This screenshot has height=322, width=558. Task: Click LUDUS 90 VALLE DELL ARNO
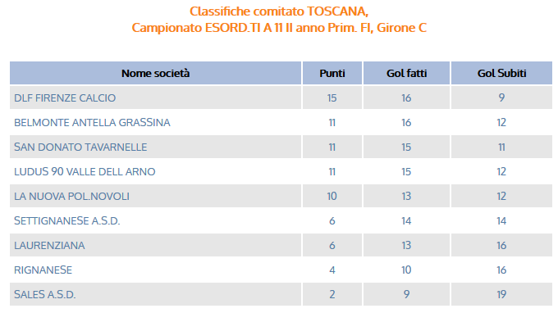(85, 172)
